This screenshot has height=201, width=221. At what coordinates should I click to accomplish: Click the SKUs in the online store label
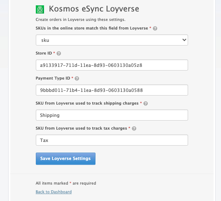coord(92,28)
